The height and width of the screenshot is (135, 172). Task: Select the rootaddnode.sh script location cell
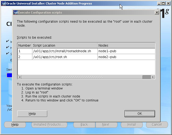click(x=65, y=51)
